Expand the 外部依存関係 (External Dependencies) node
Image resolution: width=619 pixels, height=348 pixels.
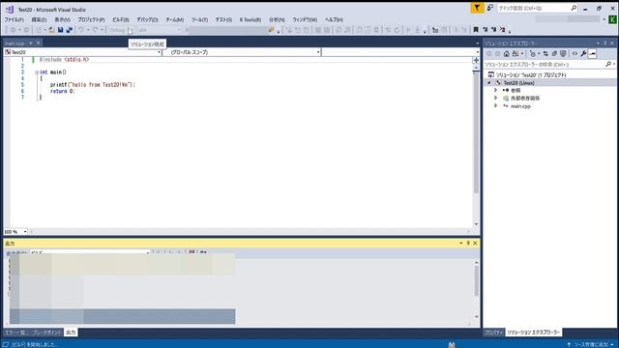(x=496, y=99)
